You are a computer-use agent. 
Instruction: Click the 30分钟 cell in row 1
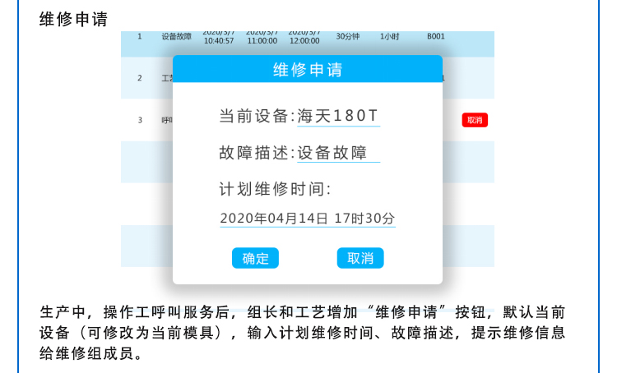348,37
